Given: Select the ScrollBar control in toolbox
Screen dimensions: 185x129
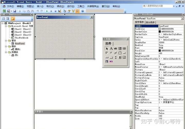Looking at the screenshot, I should click(115, 57).
